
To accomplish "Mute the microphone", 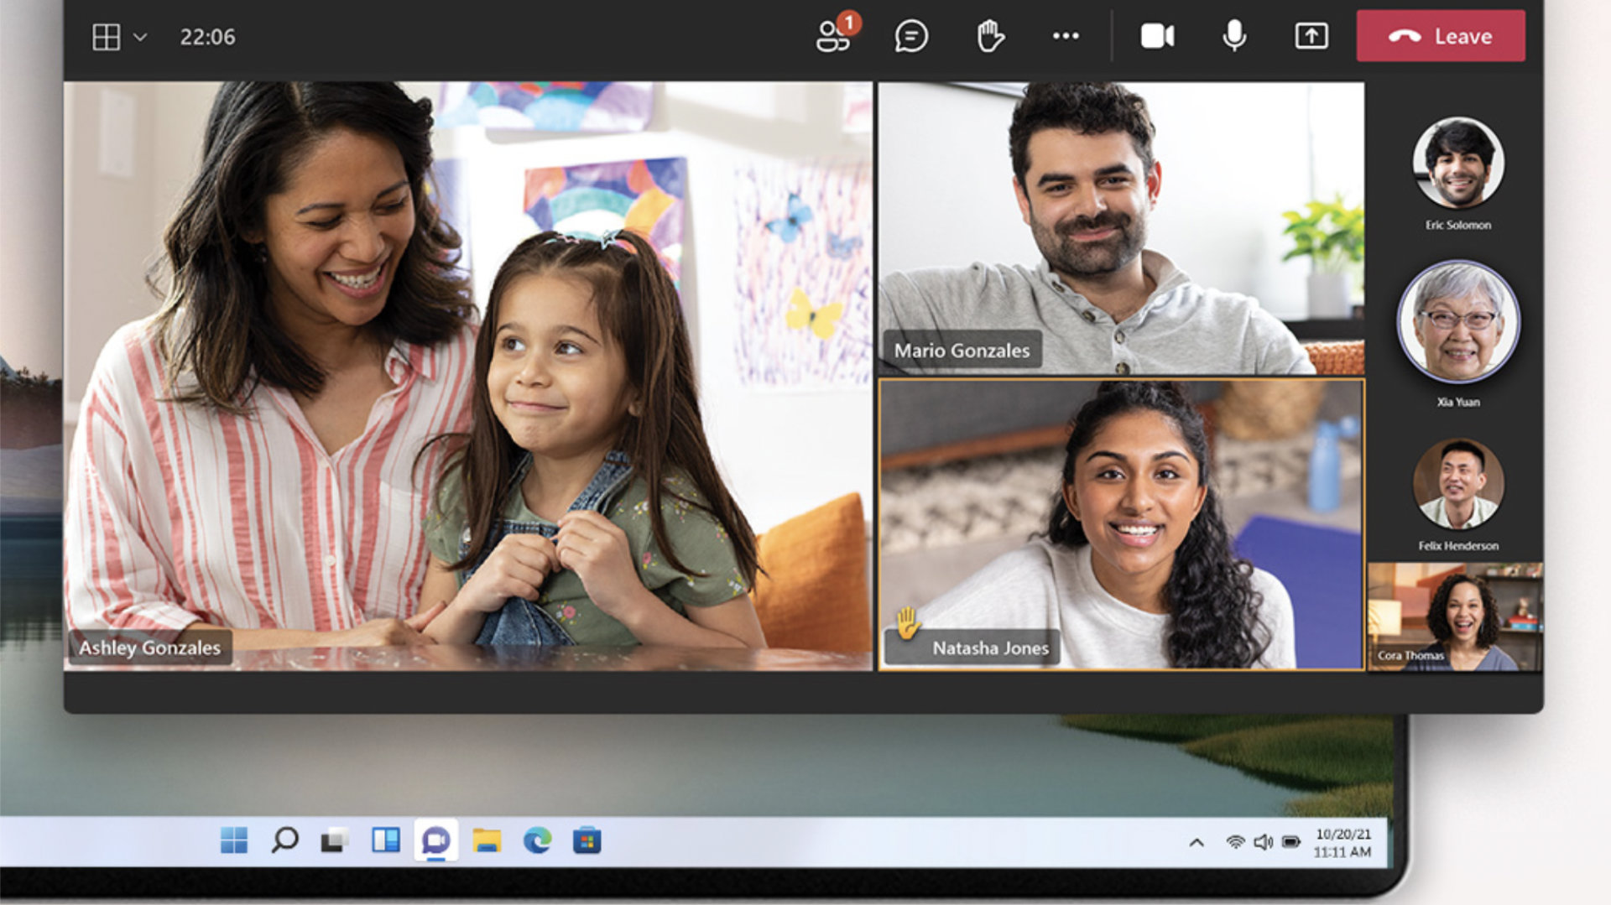I will 1233,36.
